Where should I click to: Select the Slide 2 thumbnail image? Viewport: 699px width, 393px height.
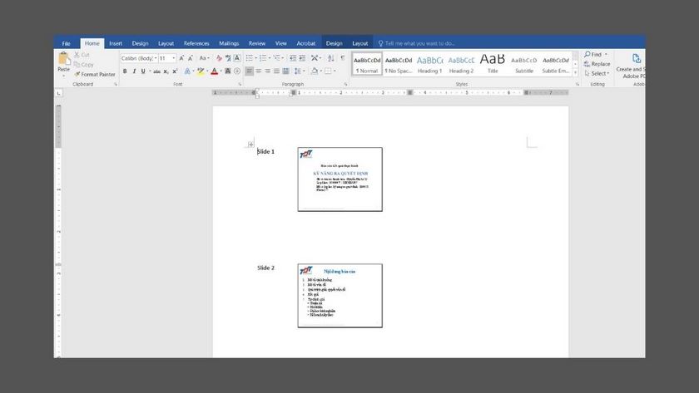click(x=340, y=295)
